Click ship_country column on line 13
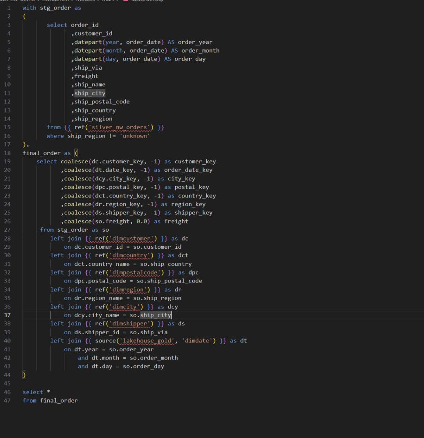Screen dimensions: 424x438 click(x=95, y=110)
